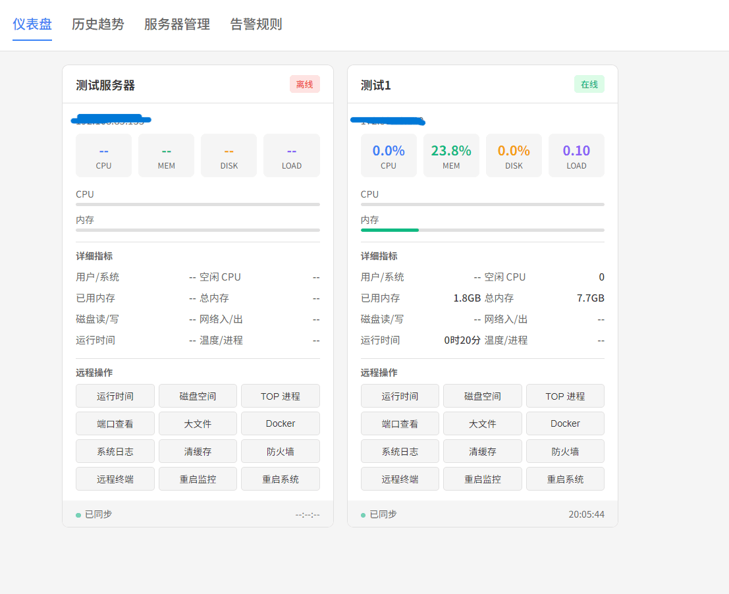Screen dimensions: 729x594
Task: Click 清缓存 button on 测试服务器 card
Action: pyautogui.click(x=198, y=451)
